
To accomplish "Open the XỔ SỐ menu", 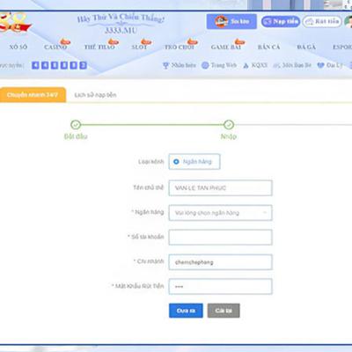I will 18,47.
